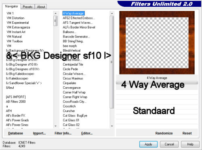Click Randomize to shuffle filter settings
Screen dimensions: 202x150
[x=164, y=133]
